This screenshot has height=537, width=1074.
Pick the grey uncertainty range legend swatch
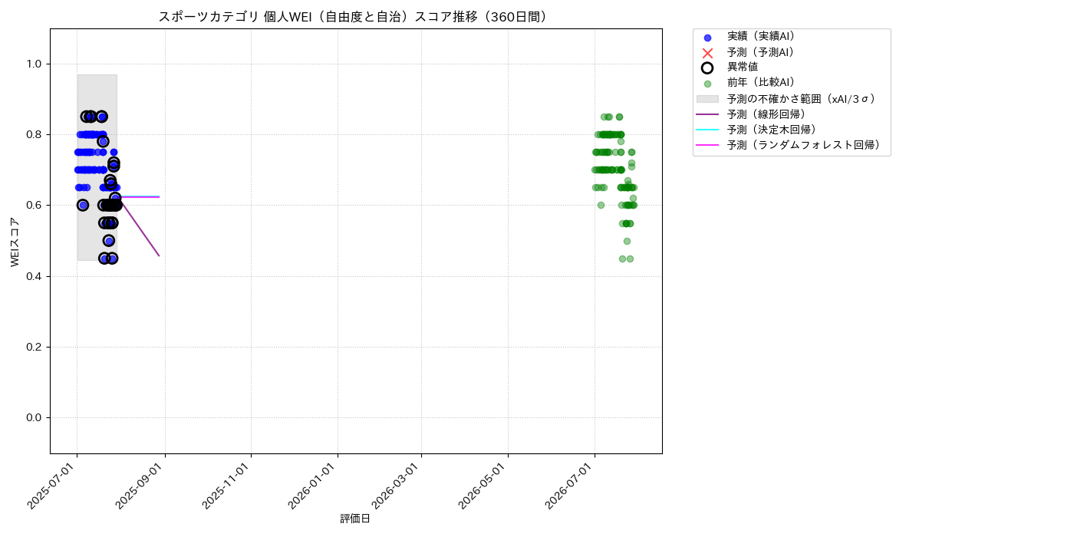click(x=707, y=99)
